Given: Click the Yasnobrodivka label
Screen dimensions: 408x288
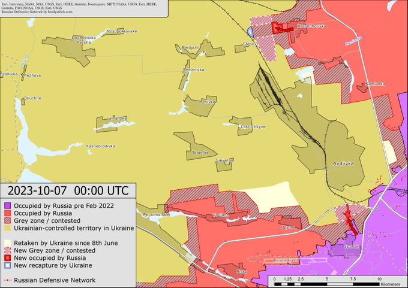Looking at the screenshot, I should [x=100, y=146].
